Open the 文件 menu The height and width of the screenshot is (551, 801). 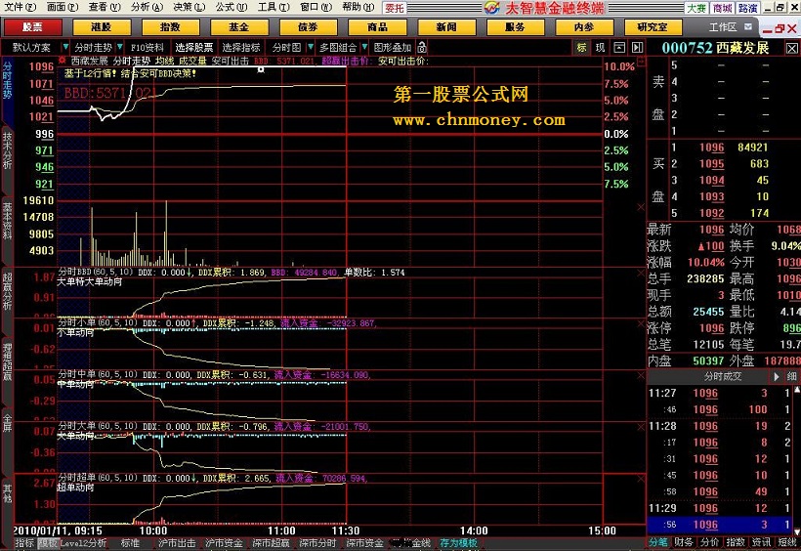20,7
